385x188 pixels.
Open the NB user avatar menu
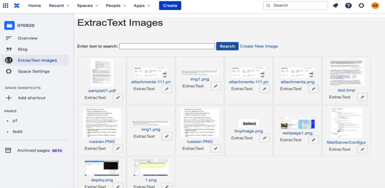(375, 5)
